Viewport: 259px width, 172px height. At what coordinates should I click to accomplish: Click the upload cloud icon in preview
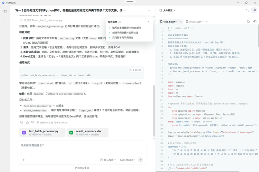[255, 22]
